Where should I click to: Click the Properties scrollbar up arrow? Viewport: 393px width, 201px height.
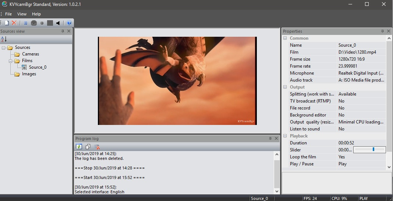(389, 38)
